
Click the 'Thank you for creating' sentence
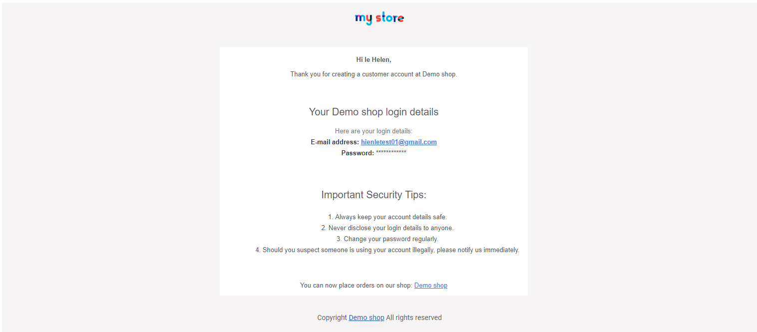[374, 74]
